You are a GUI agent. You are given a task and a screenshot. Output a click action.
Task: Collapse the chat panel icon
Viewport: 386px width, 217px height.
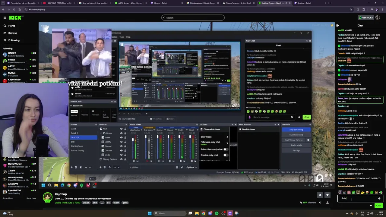click(x=338, y=26)
